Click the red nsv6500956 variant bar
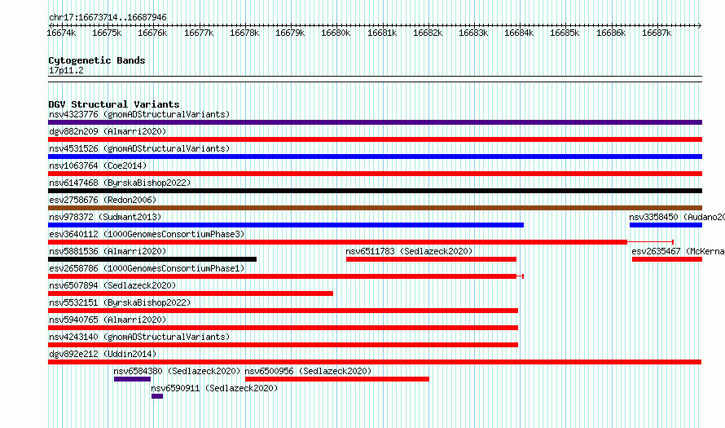This screenshot has width=725, height=428. pos(337,379)
